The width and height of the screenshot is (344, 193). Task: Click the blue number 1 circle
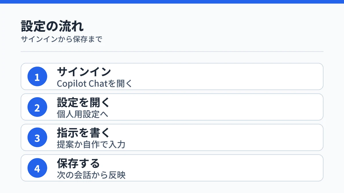coord(37,77)
